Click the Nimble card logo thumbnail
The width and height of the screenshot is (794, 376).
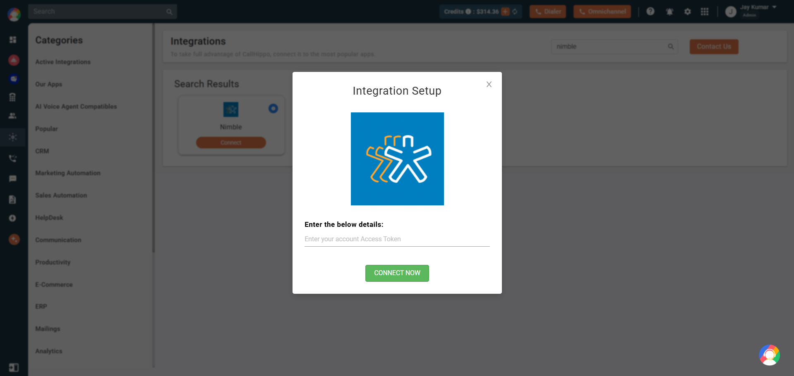tap(231, 109)
